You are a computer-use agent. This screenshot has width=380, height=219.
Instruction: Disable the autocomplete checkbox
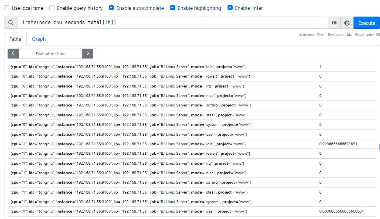pyautogui.click(x=111, y=8)
